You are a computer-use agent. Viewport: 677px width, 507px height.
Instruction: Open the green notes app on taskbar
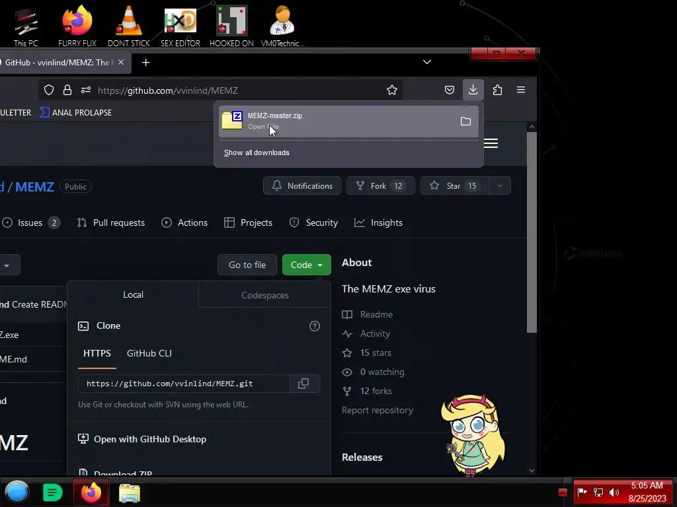(52, 492)
